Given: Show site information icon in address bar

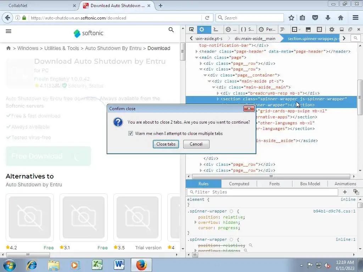Looking at the screenshot, I should click(18, 18).
